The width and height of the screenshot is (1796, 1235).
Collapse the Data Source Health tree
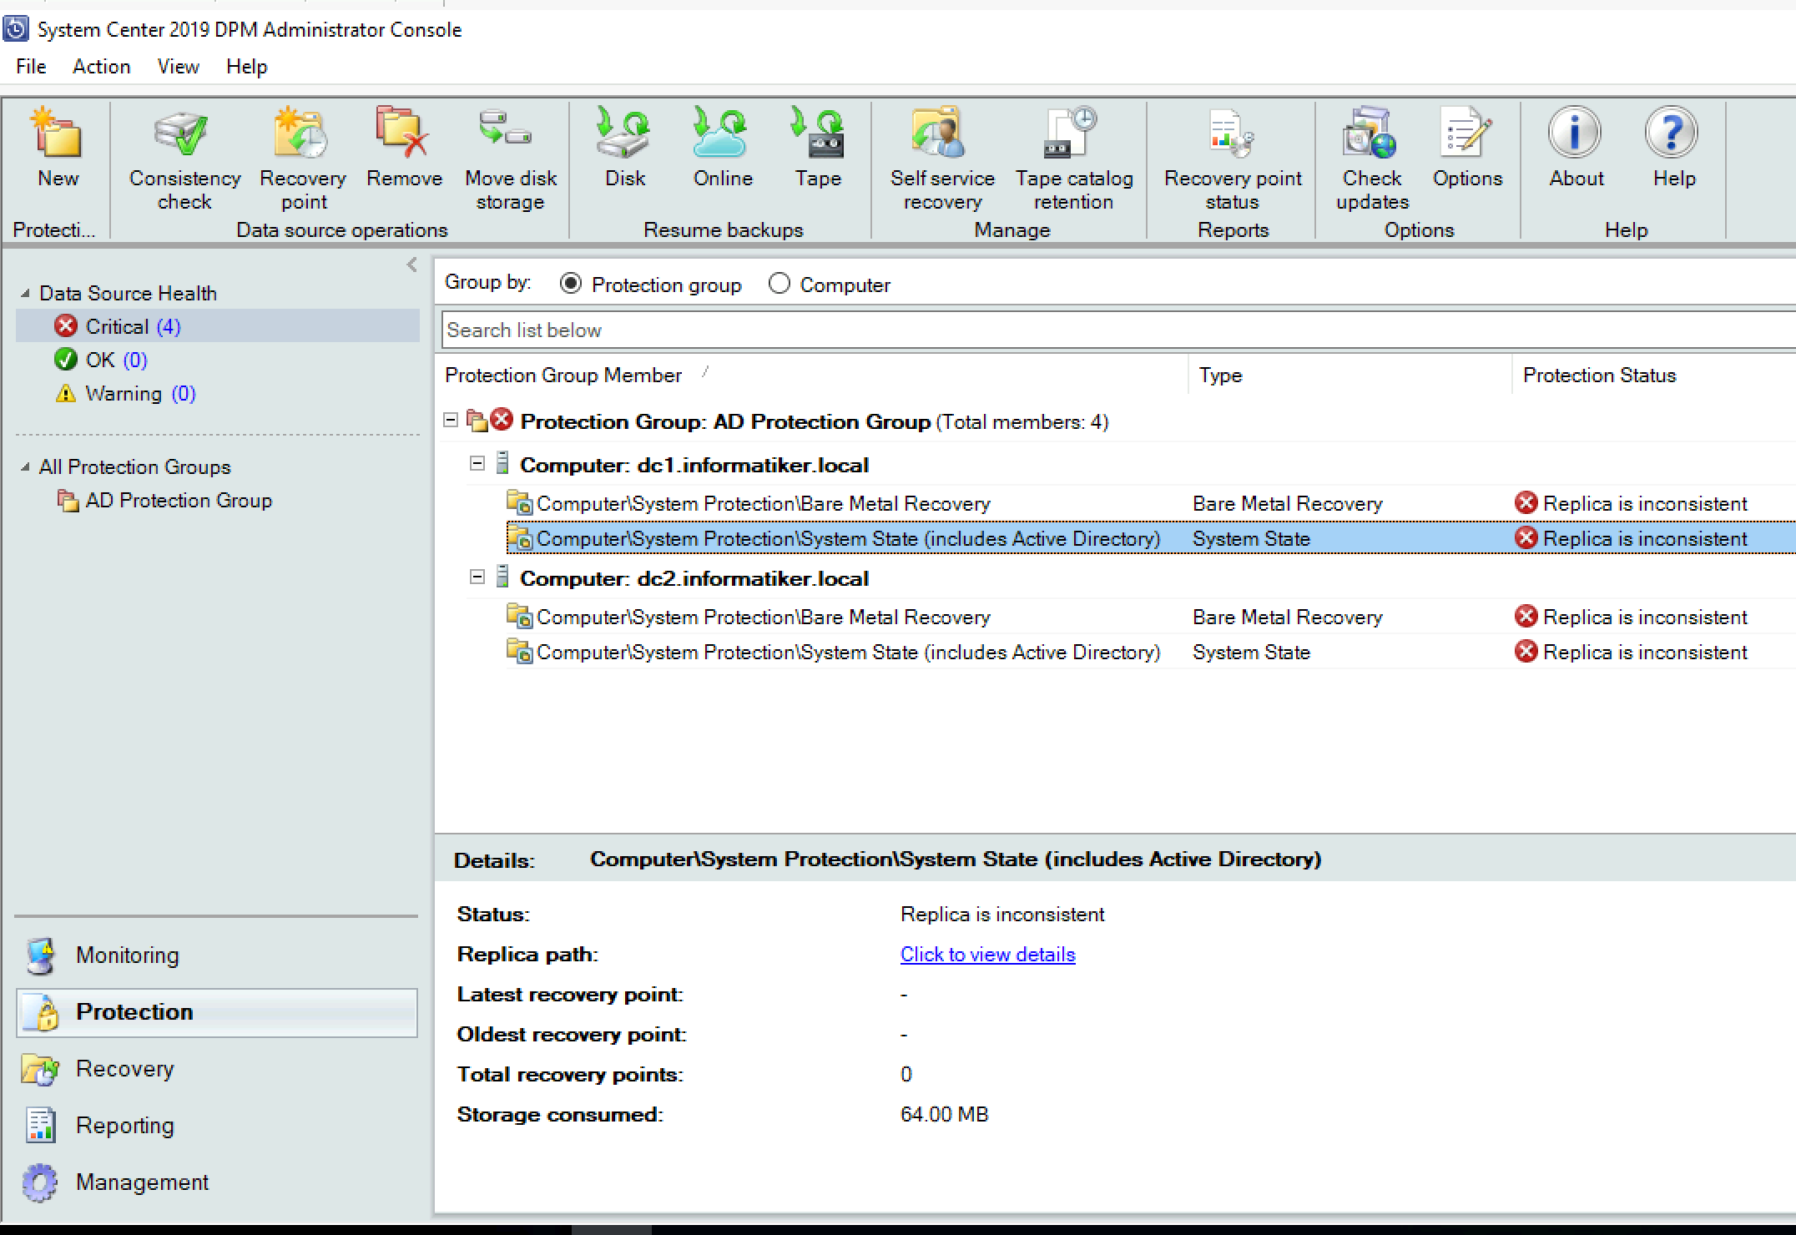[25, 293]
